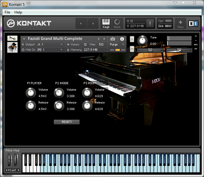The image size is (204, 177).
Task: Open the File menu
Action: click(x=7, y=12)
